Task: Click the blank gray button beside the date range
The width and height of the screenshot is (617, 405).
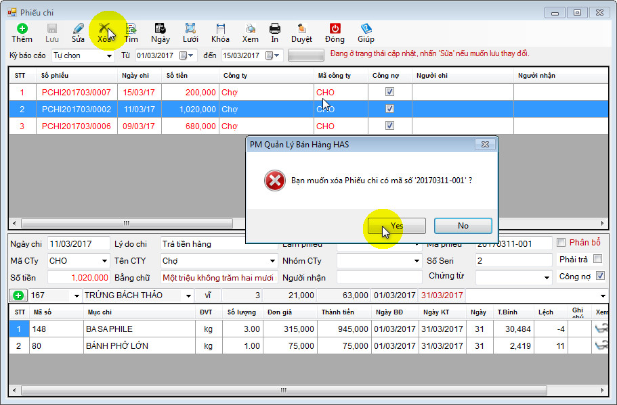Action: click(306, 55)
